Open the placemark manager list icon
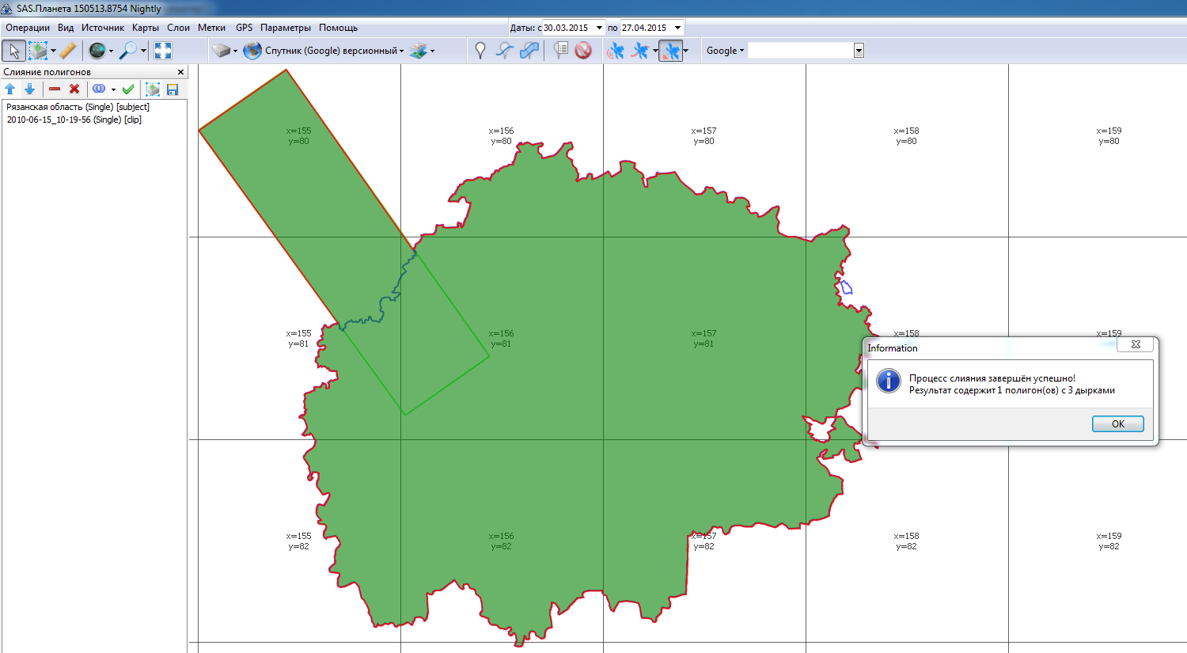 point(561,51)
